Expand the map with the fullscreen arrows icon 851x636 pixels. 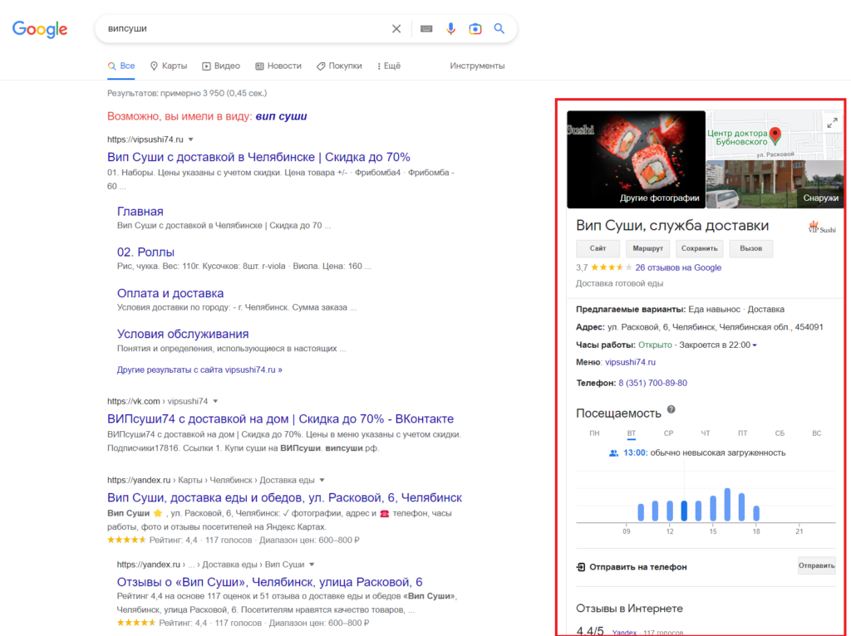tap(832, 124)
